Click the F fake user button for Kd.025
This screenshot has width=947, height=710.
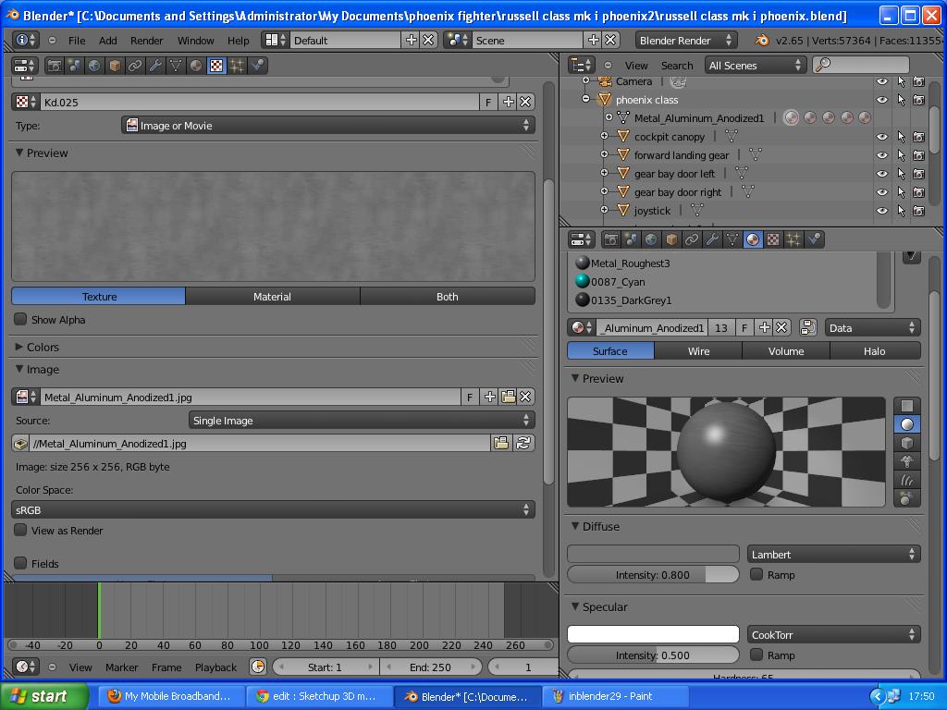coord(487,102)
